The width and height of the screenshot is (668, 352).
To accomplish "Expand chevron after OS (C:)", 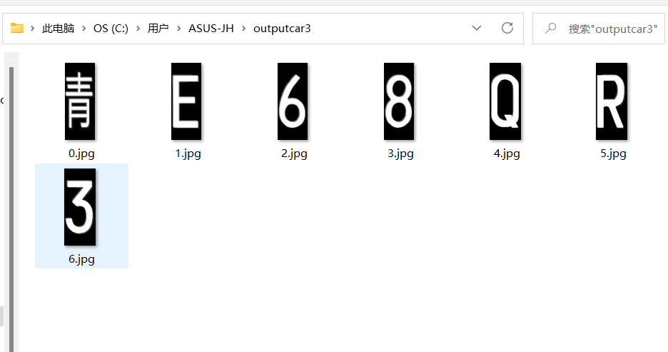I will (x=138, y=29).
